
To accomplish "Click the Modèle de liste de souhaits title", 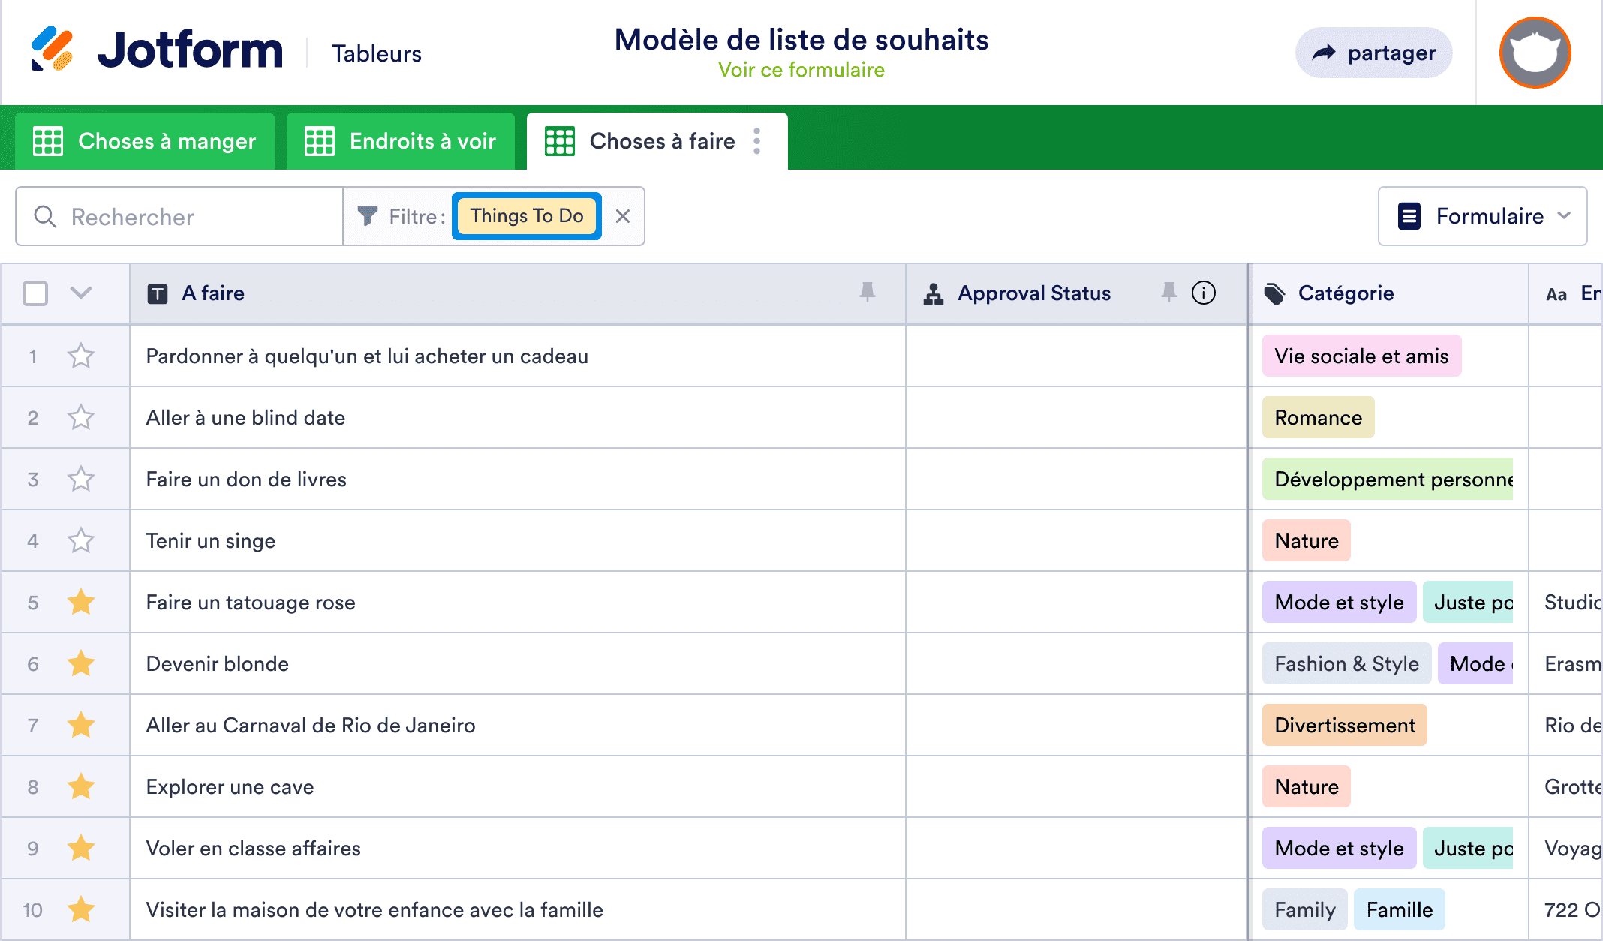I will pos(801,39).
